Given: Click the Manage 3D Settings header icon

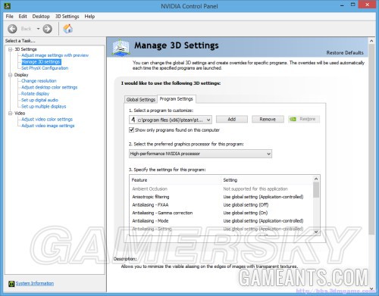Looking at the screenshot, I should [121, 47].
